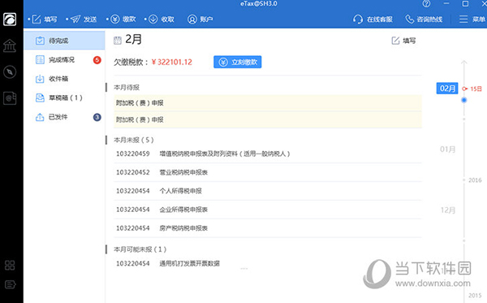Select 01月 on the timeline
Screen dimensions: 487x303
coord(447,149)
